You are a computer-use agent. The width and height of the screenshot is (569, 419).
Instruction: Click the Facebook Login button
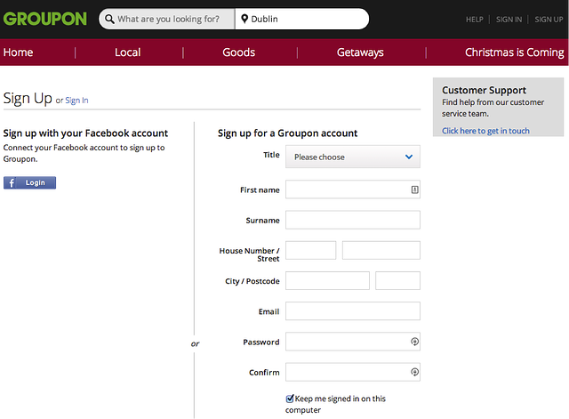click(x=29, y=182)
